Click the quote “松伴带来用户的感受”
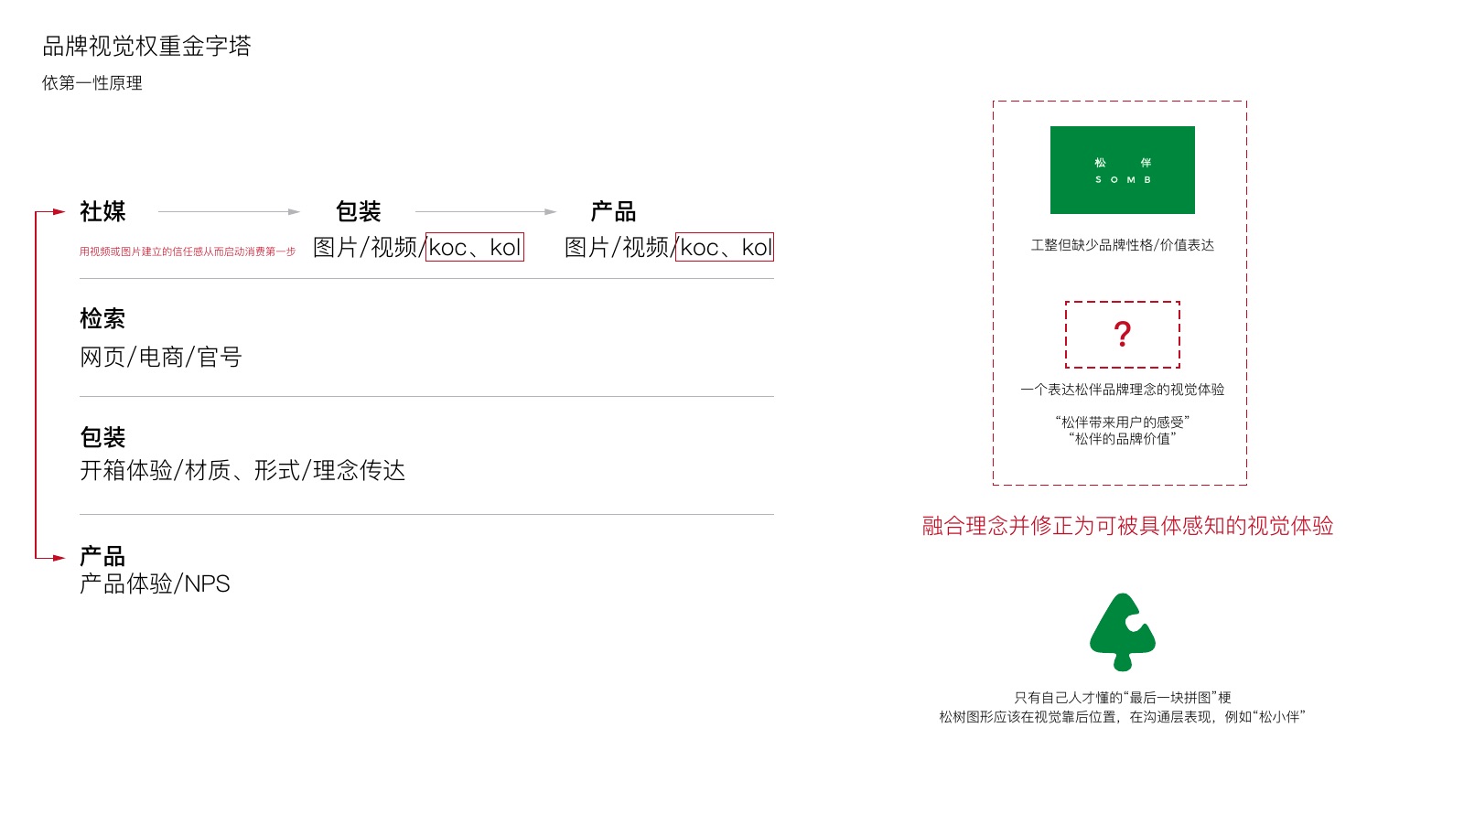This screenshot has height=824, width=1464. [1123, 423]
